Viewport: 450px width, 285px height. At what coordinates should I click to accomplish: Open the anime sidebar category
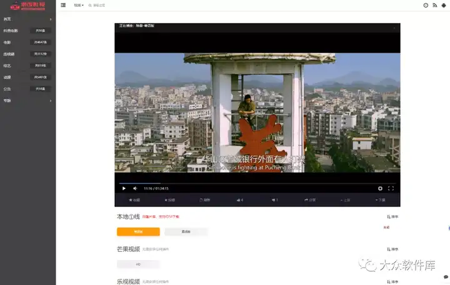click(27, 77)
